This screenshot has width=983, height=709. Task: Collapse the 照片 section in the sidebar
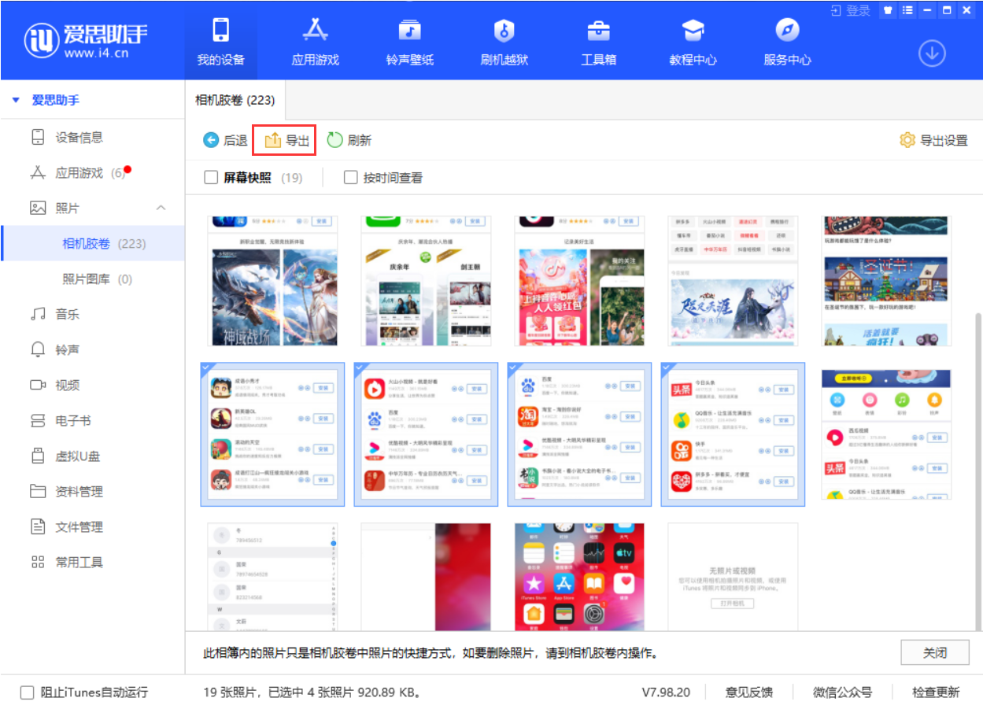point(161,208)
